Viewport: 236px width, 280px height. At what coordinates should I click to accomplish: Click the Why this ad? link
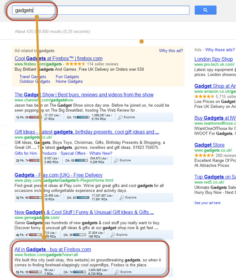(171, 51)
